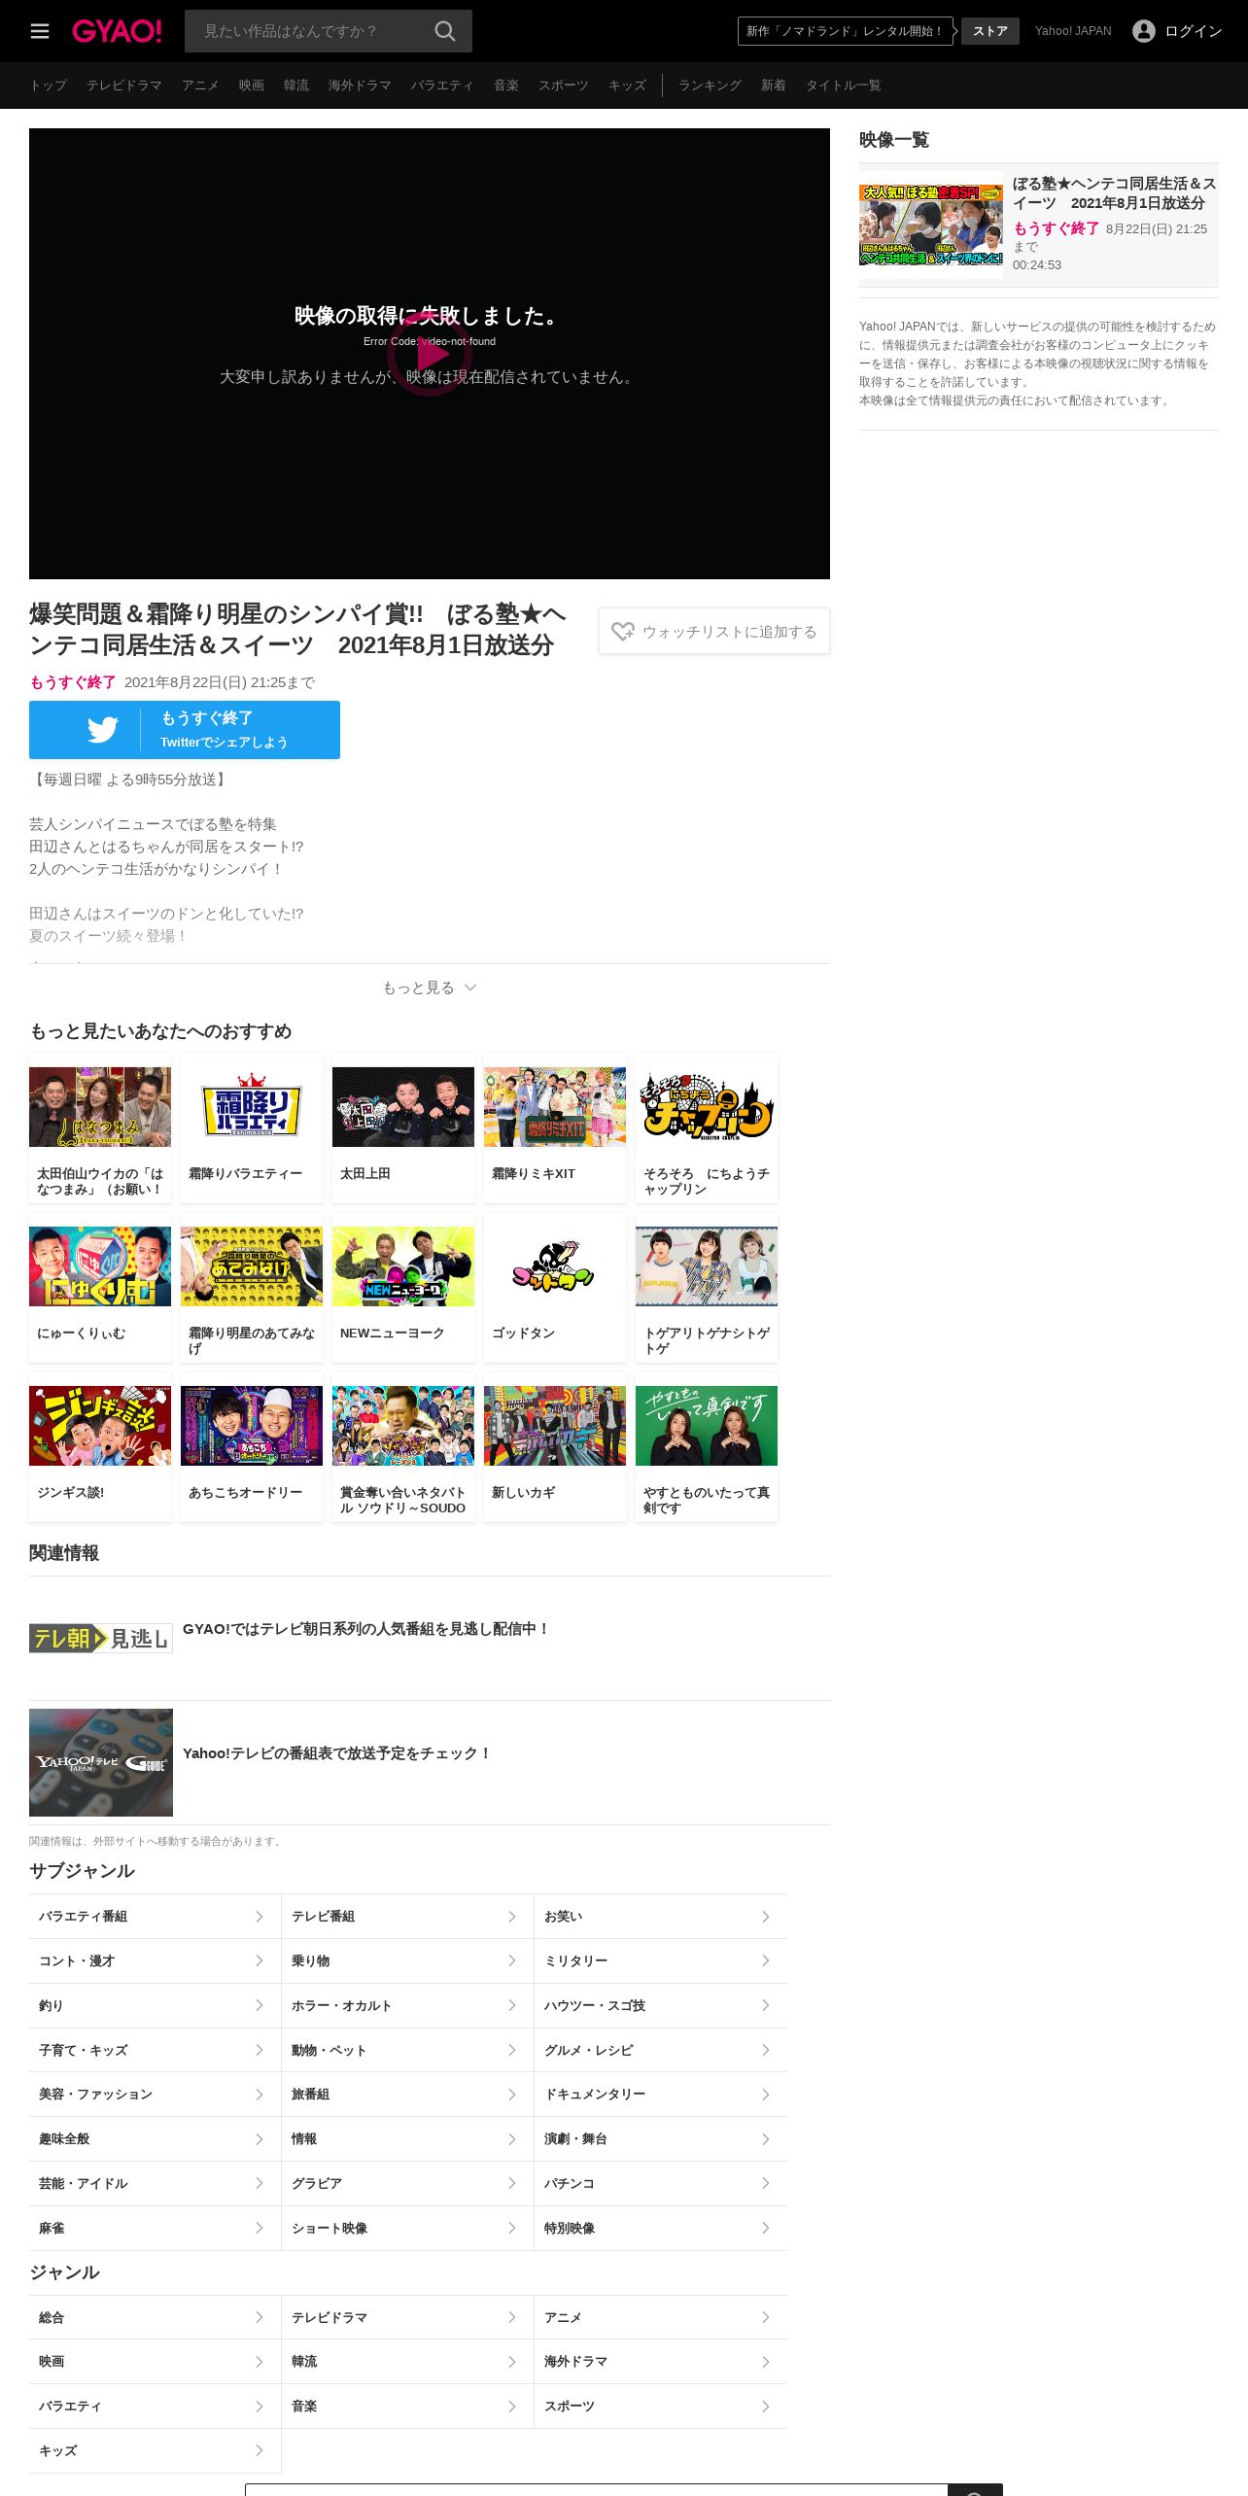Viewport: 1248px width, 2496px height.
Task: Click the login user avatar icon
Action: click(x=1144, y=31)
